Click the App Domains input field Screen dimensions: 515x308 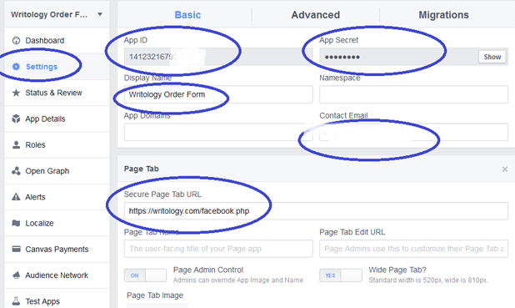pyautogui.click(x=218, y=132)
